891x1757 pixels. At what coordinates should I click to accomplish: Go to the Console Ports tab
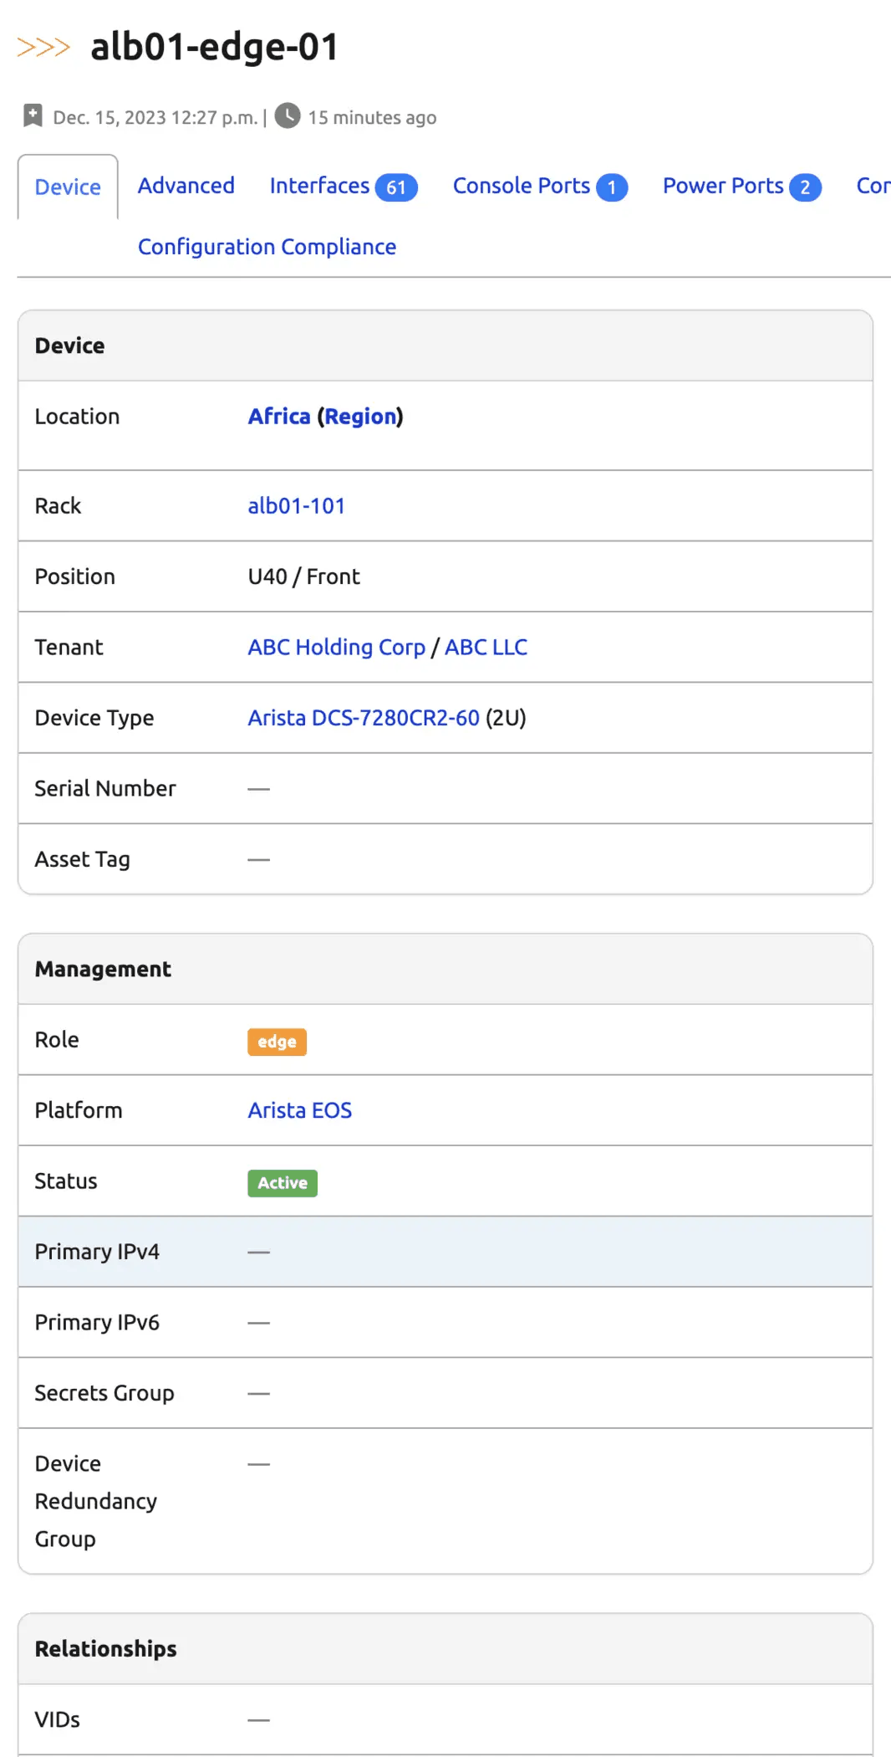tap(521, 186)
